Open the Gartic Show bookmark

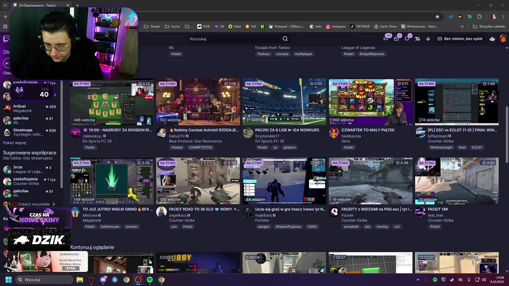point(385,27)
